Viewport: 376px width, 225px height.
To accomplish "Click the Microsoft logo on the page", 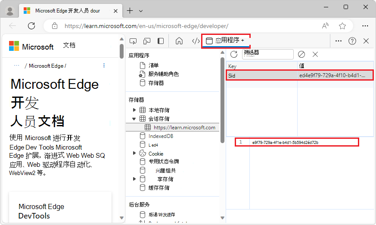I will click(31, 46).
